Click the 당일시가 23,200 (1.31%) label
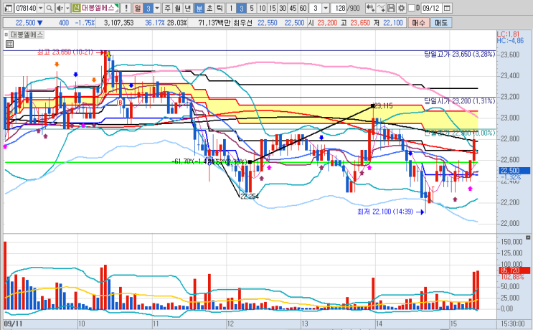This screenshot has height=330, width=533. [x=460, y=101]
